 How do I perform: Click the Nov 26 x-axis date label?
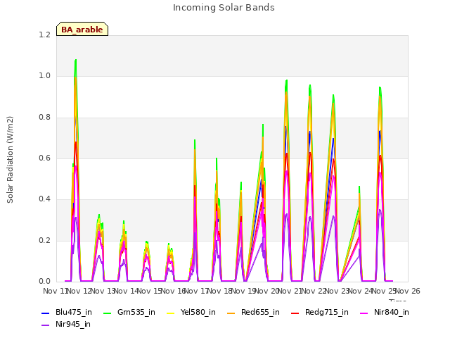click(x=408, y=291)
